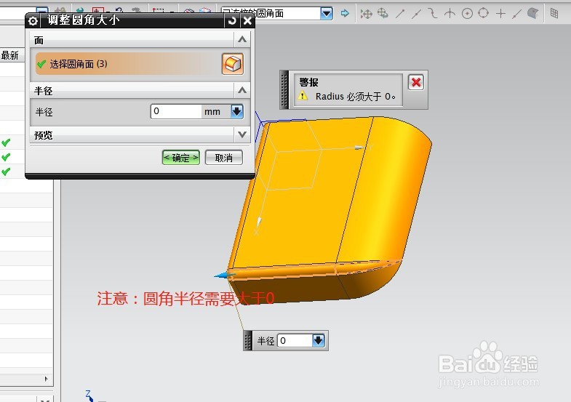Click the 半径 value field in dialog
The image size is (571, 402).
pyautogui.click(x=176, y=111)
